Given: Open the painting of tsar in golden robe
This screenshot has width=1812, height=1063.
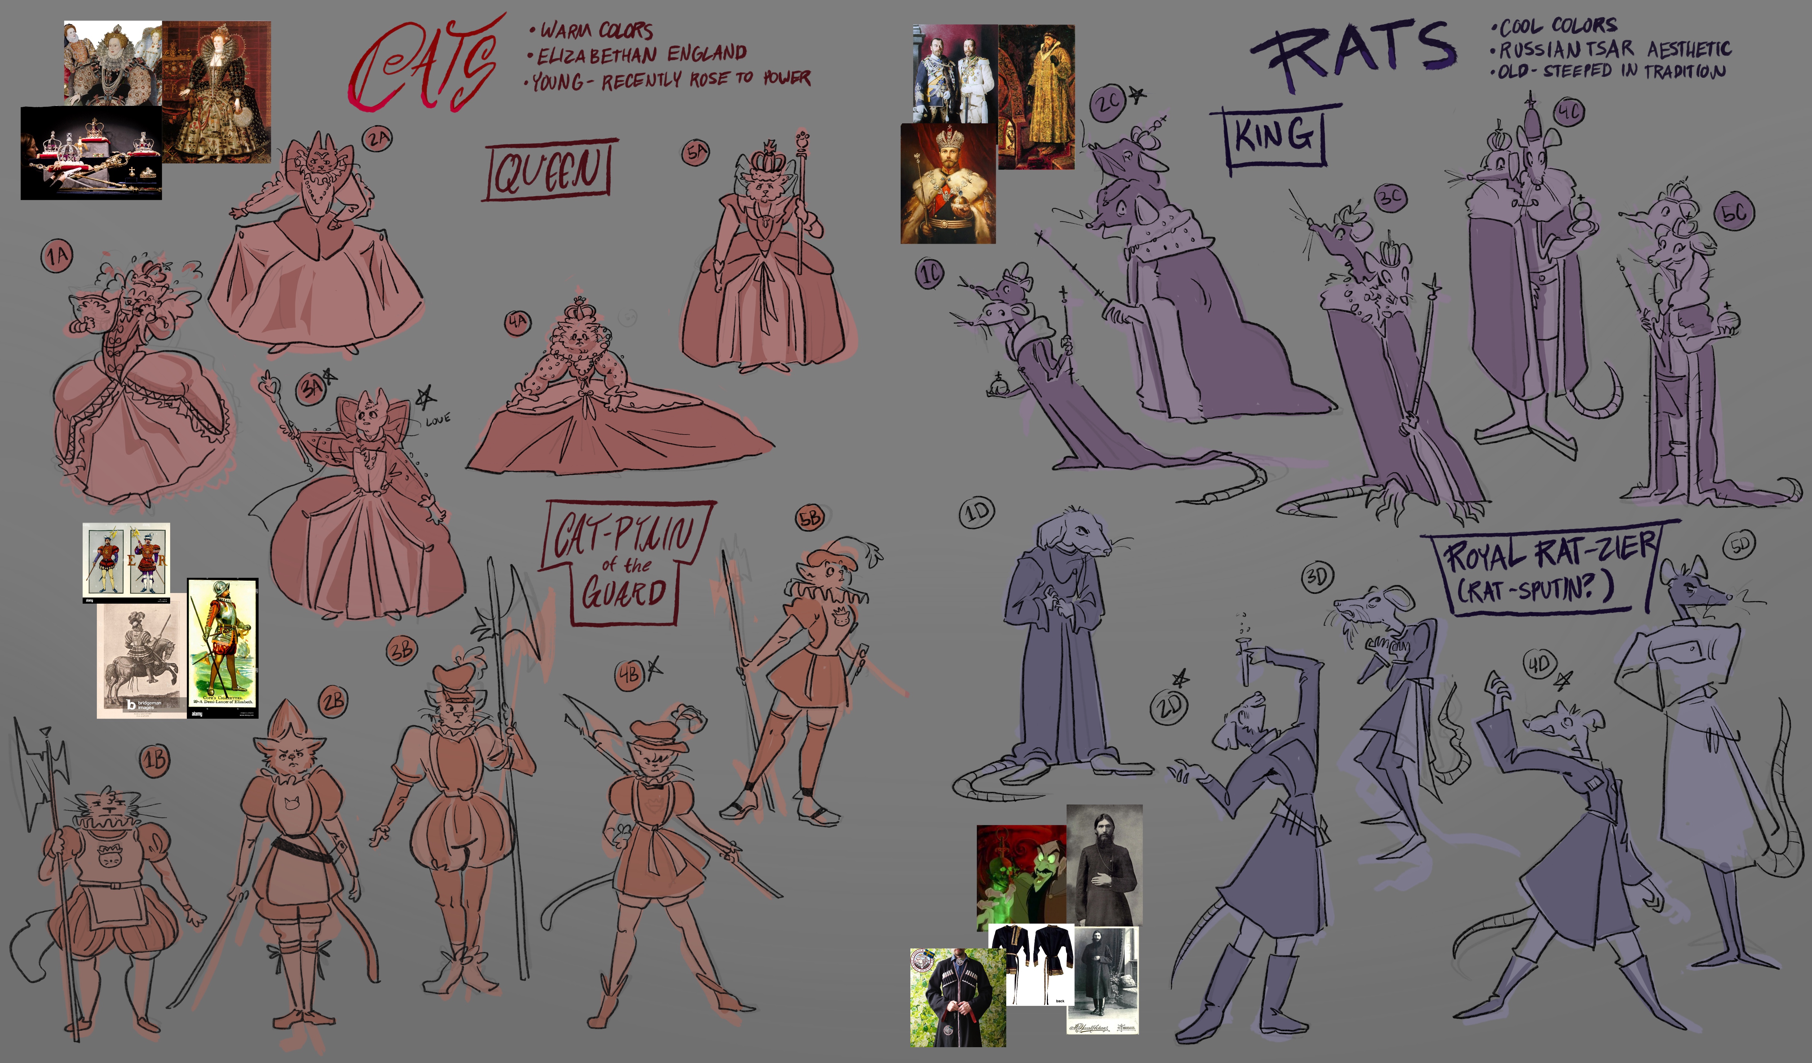Looking at the screenshot, I should point(1036,97).
